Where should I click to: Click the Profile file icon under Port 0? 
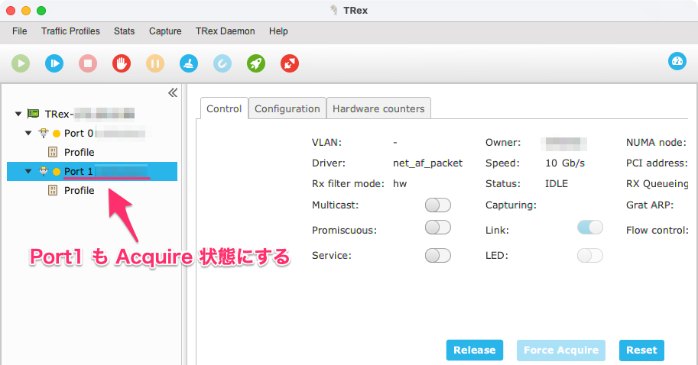(x=53, y=153)
